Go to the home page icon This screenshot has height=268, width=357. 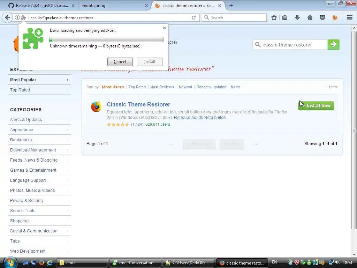[310, 17]
